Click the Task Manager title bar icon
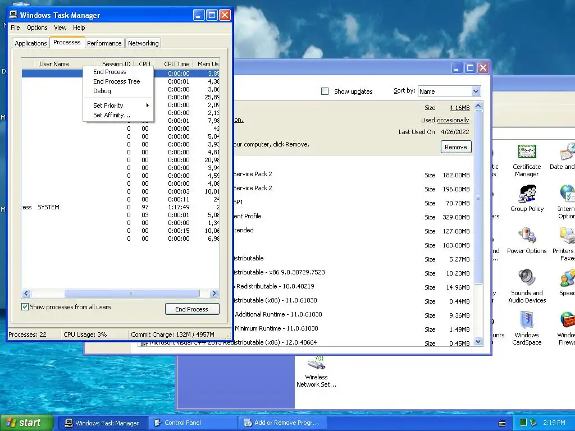Viewport: 575px width, 431px height. click(x=13, y=15)
